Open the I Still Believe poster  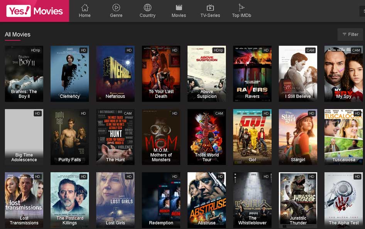[298, 74]
